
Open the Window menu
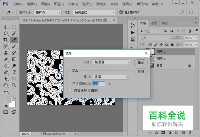pos(142,4)
